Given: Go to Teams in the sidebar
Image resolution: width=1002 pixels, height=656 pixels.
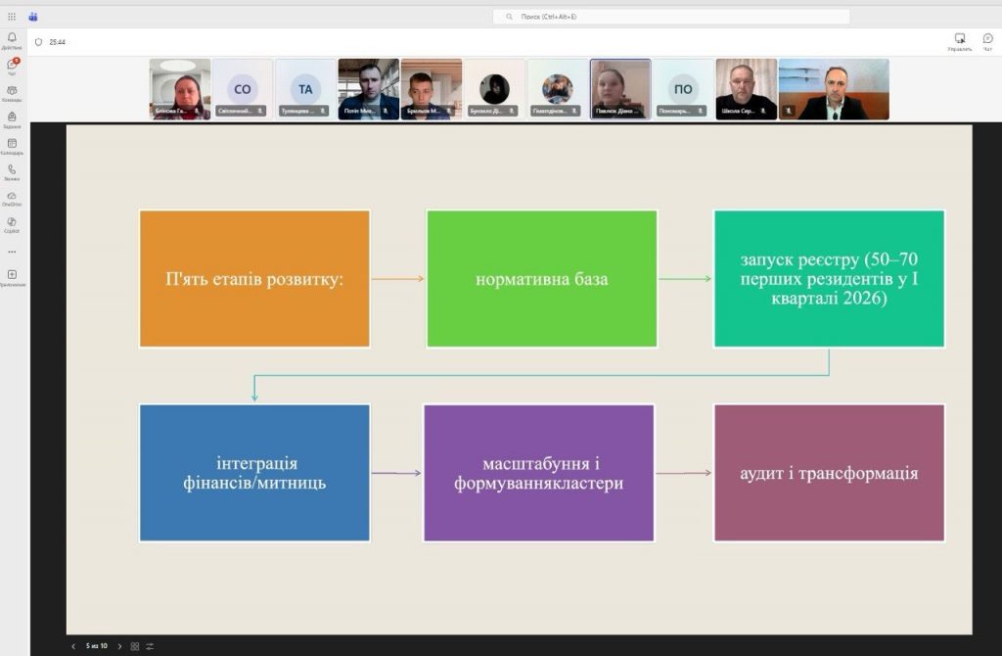Looking at the screenshot, I should (x=12, y=91).
